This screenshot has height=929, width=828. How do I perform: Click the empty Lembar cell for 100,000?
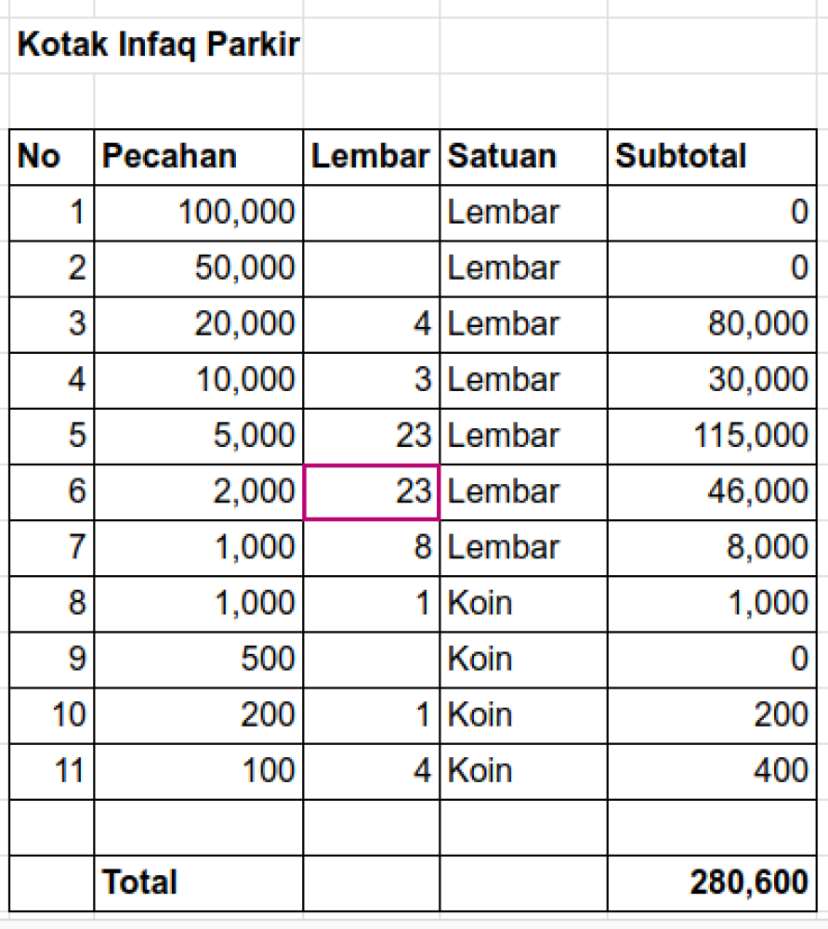tap(372, 213)
